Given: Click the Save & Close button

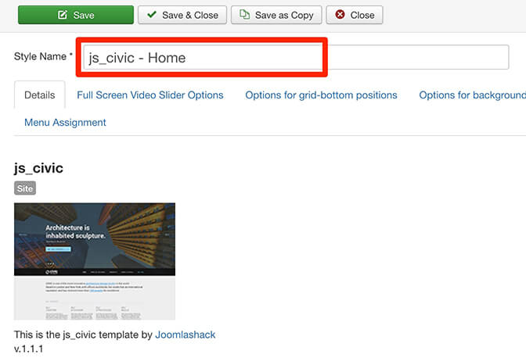Looking at the screenshot, I should (x=182, y=15).
